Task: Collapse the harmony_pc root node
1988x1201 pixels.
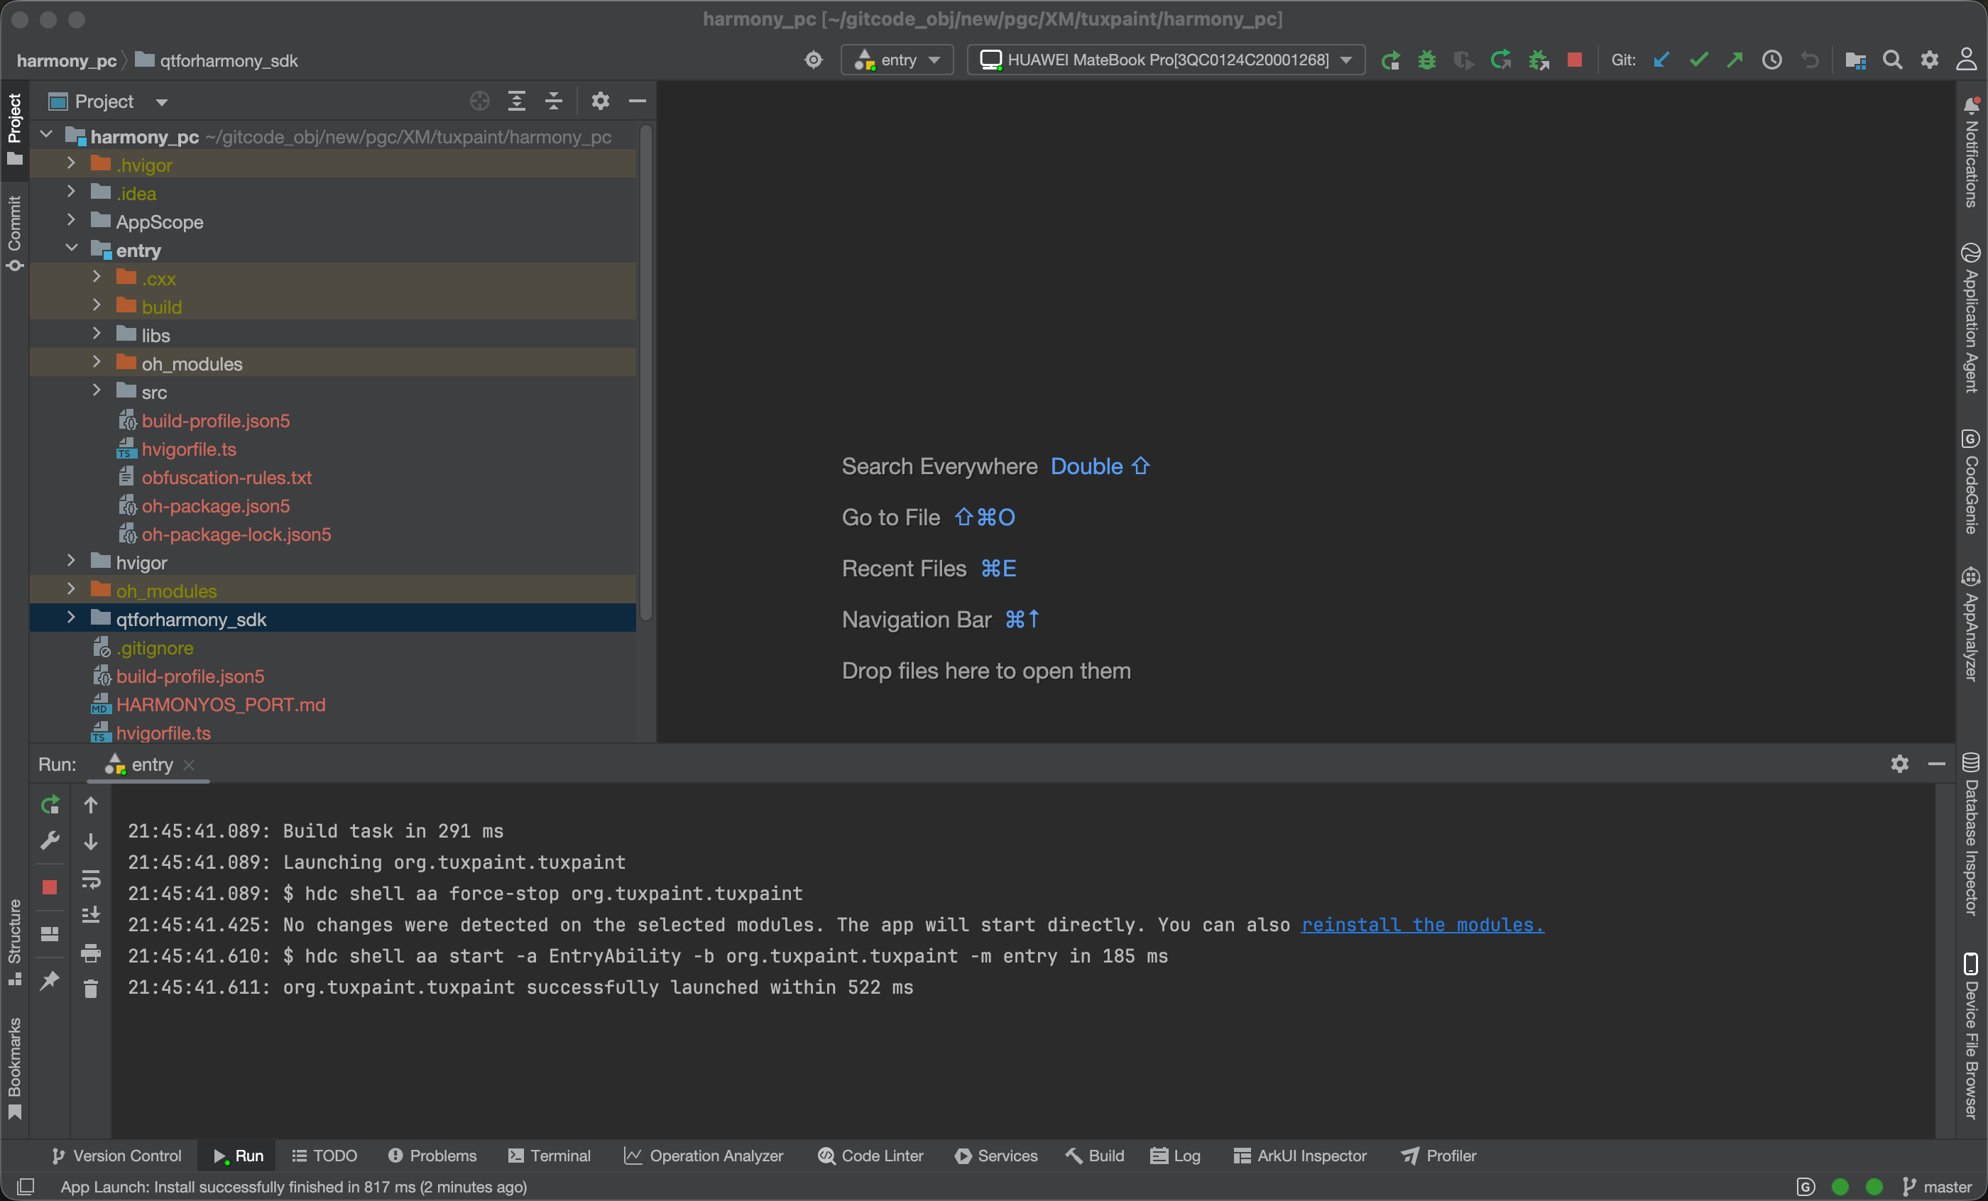Action: click(x=46, y=135)
